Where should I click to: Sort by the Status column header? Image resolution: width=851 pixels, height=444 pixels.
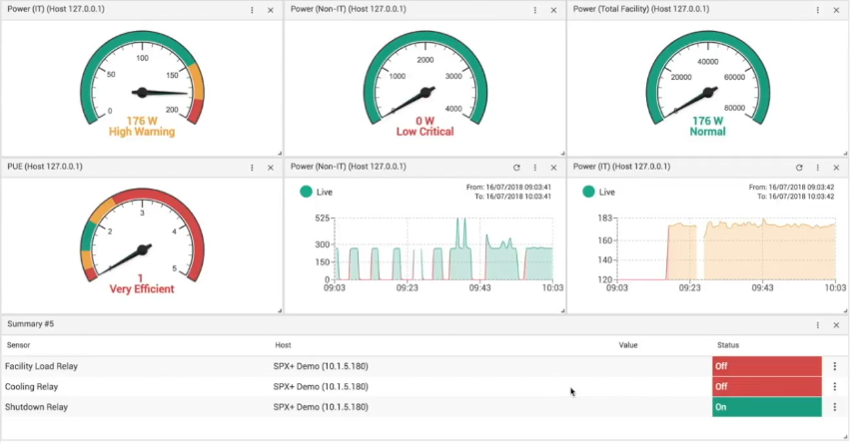pyautogui.click(x=728, y=345)
